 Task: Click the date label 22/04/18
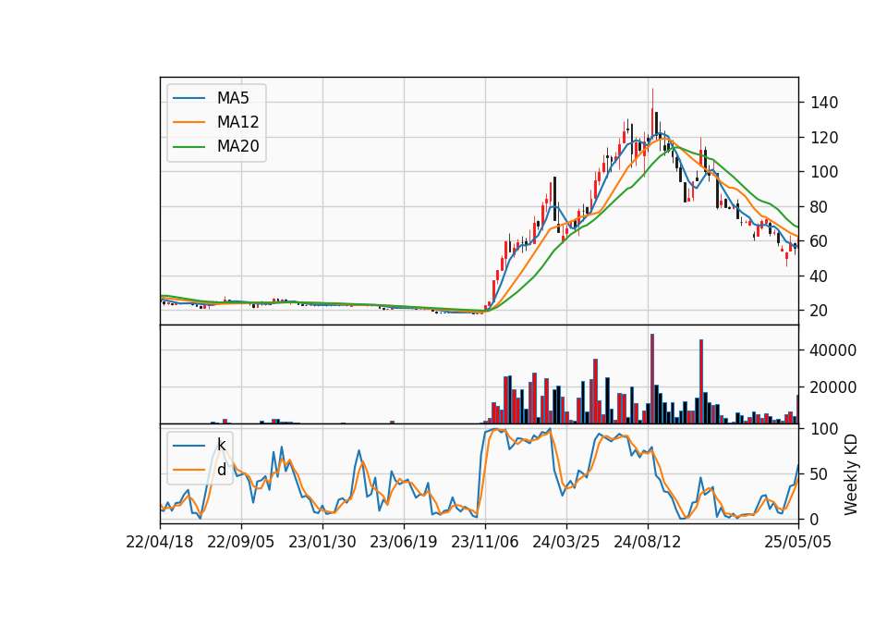tap(160, 542)
